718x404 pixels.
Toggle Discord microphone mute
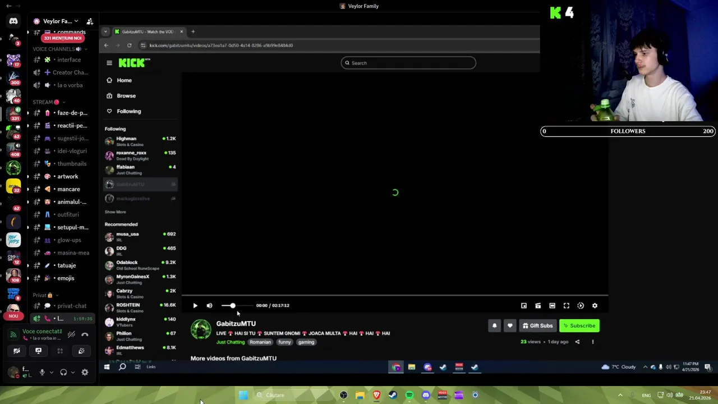click(42, 372)
